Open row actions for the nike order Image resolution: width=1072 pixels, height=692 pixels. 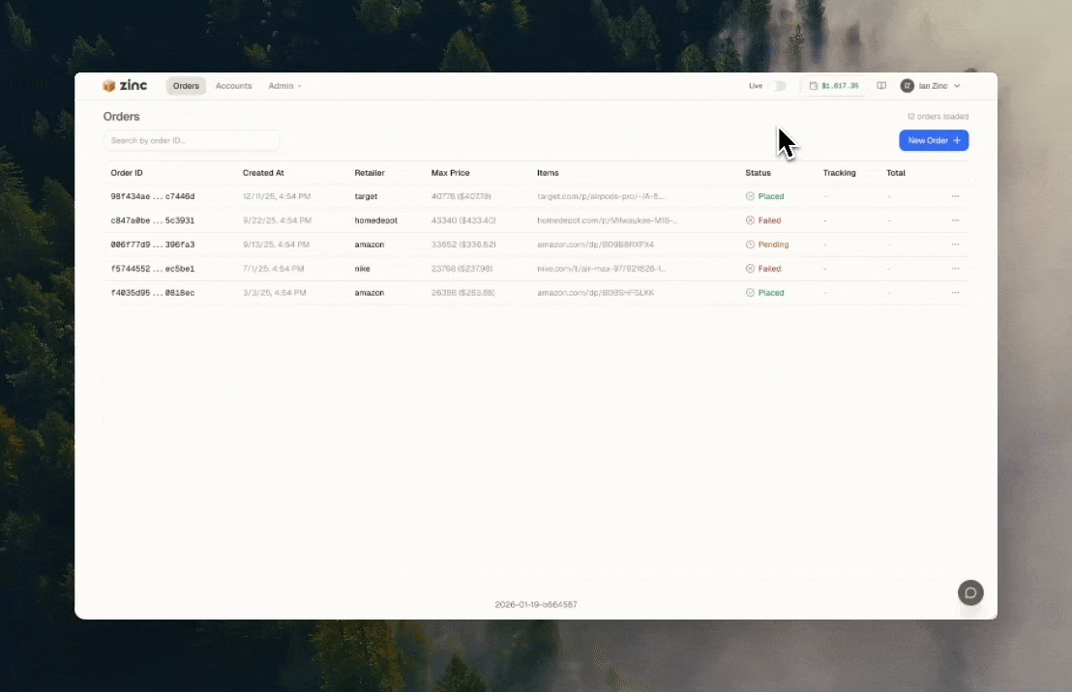coord(955,269)
